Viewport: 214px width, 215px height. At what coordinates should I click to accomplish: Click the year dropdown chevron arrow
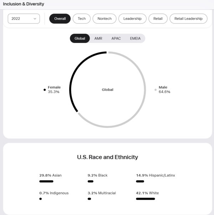(x=35, y=19)
